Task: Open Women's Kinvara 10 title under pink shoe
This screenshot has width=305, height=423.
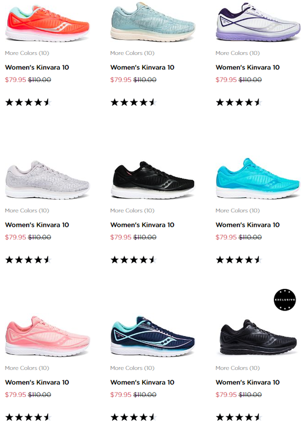Action: coord(37,383)
